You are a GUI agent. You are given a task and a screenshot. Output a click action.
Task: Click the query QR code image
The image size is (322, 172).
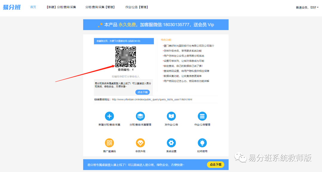[126, 57]
